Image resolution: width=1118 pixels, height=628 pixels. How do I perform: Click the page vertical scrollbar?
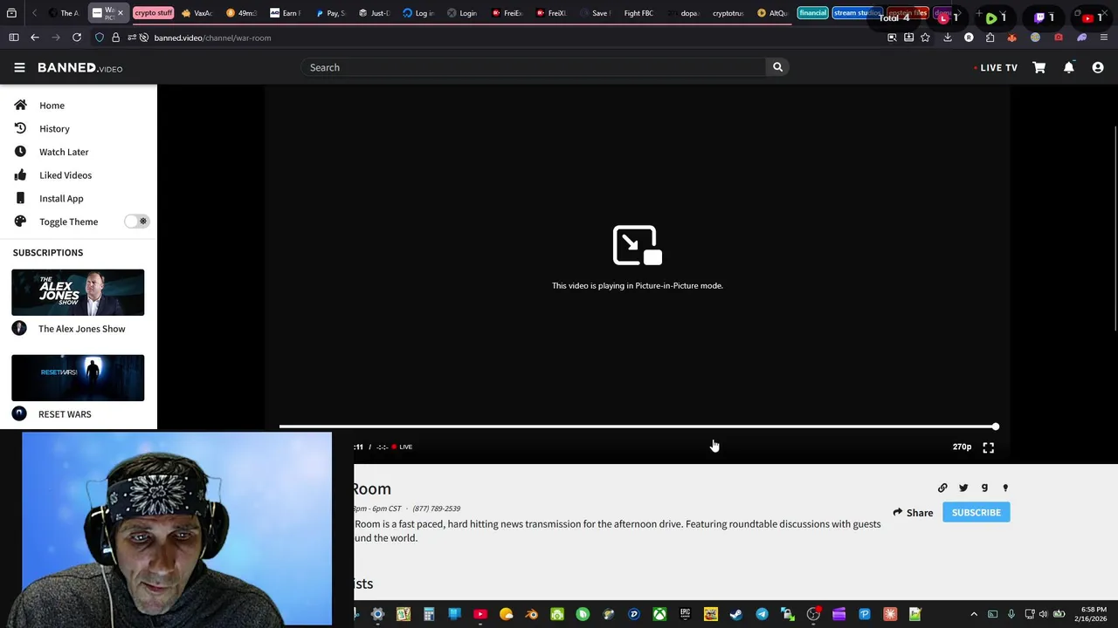1115,229
